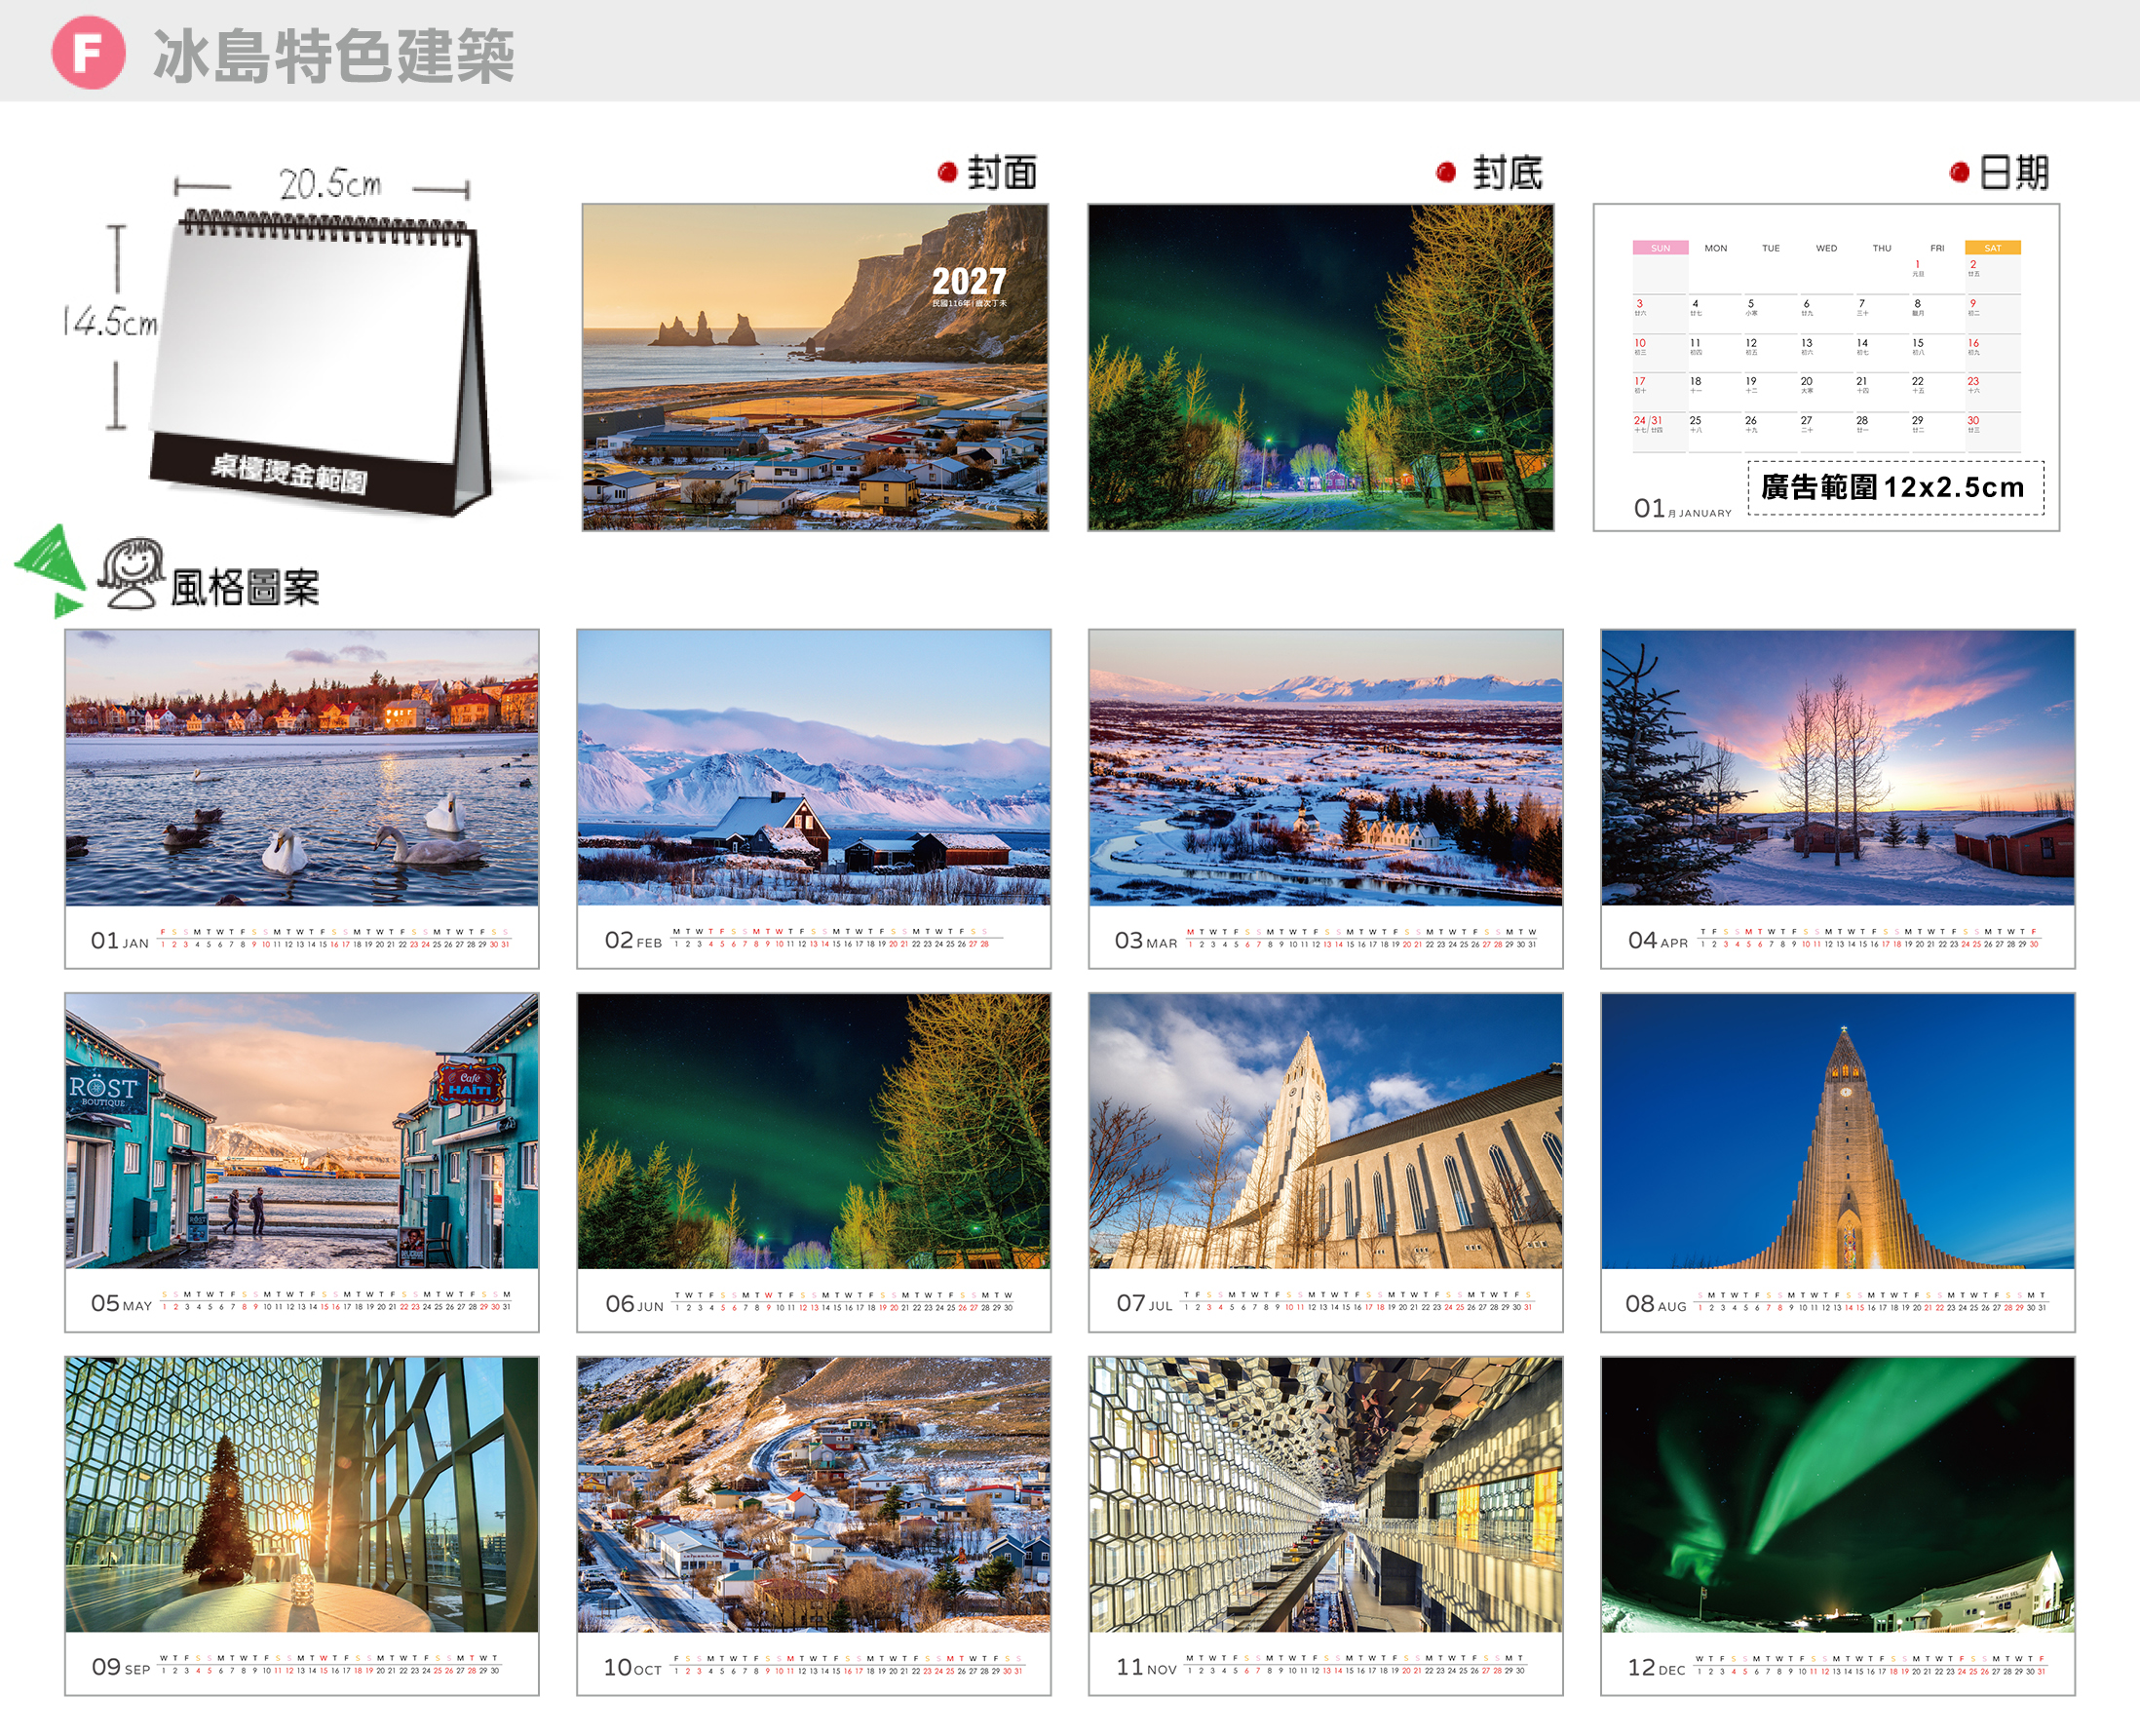Click the 03 MAR month label
This screenshot has width=2140, height=1736.
pos(1145,940)
